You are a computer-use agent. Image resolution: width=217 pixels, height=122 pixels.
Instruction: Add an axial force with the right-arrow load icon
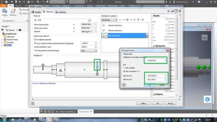tap(124, 20)
